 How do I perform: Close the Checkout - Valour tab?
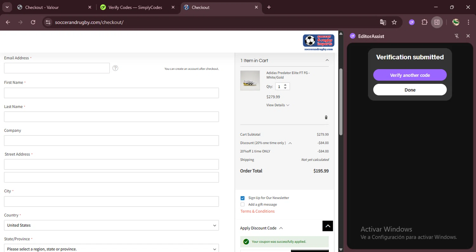(90, 7)
